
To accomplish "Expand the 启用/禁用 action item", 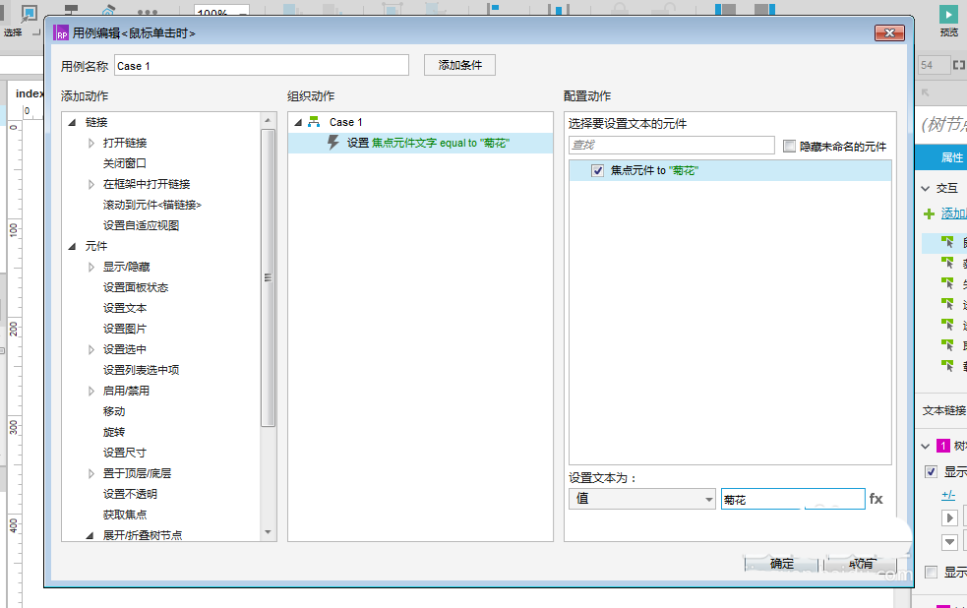I will tap(91, 391).
